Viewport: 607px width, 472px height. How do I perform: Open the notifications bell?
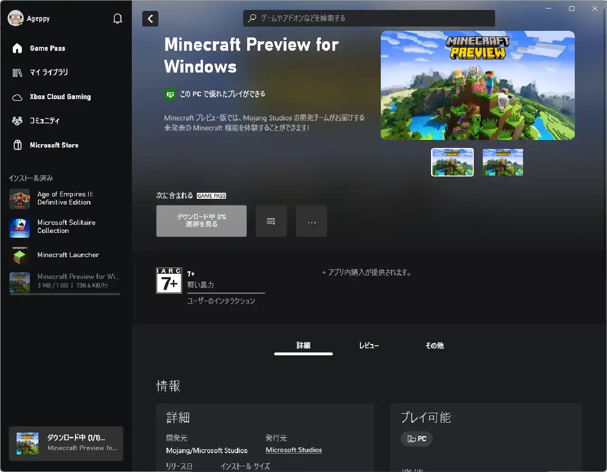point(118,19)
